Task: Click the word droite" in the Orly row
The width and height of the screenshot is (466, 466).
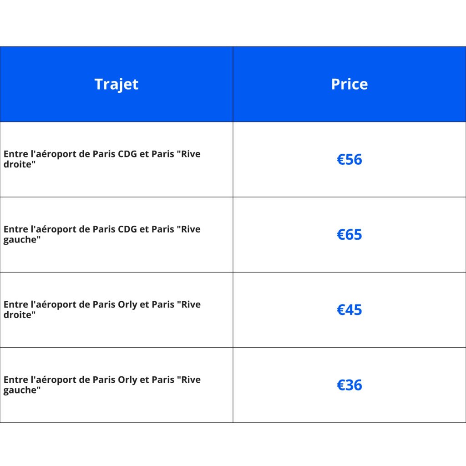Action: 20,315
